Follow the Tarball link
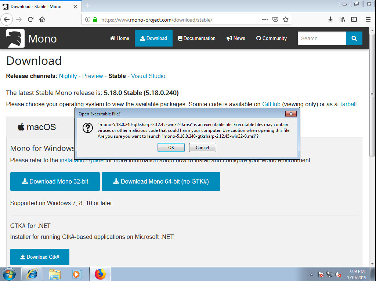The width and height of the screenshot is (376, 281). [x=348, y=104]
